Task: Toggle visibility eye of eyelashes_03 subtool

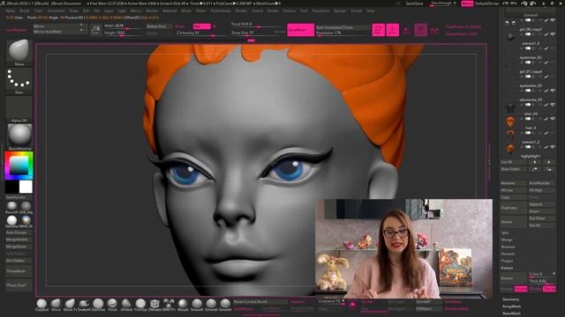Action: [553, 91]
